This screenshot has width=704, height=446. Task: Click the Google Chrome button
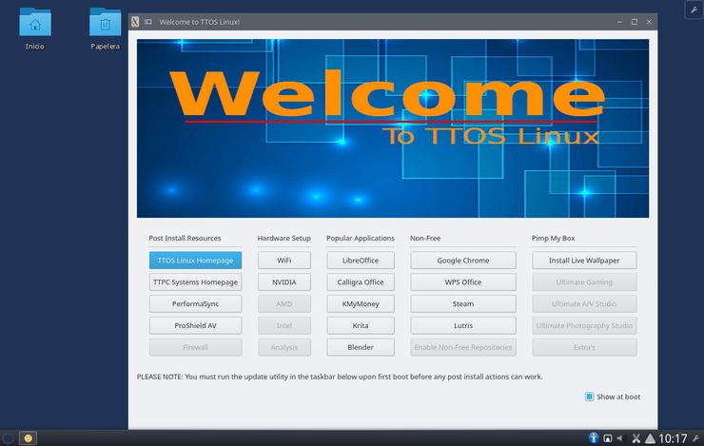[463, 261]
